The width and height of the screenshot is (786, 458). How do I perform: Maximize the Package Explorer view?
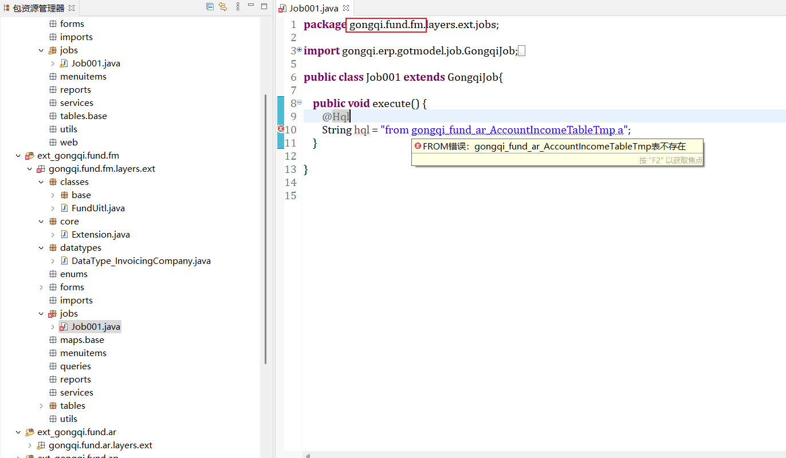coord(264,6)
